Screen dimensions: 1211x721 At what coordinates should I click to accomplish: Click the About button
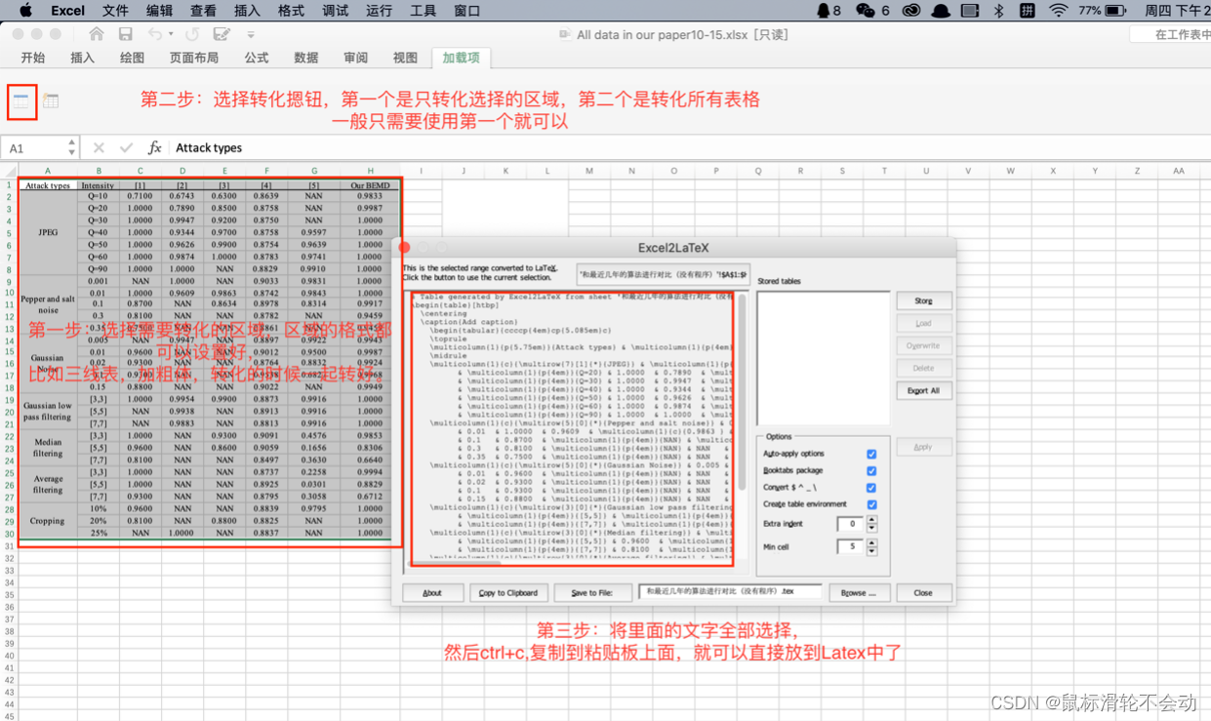click(x=432, y=592)
